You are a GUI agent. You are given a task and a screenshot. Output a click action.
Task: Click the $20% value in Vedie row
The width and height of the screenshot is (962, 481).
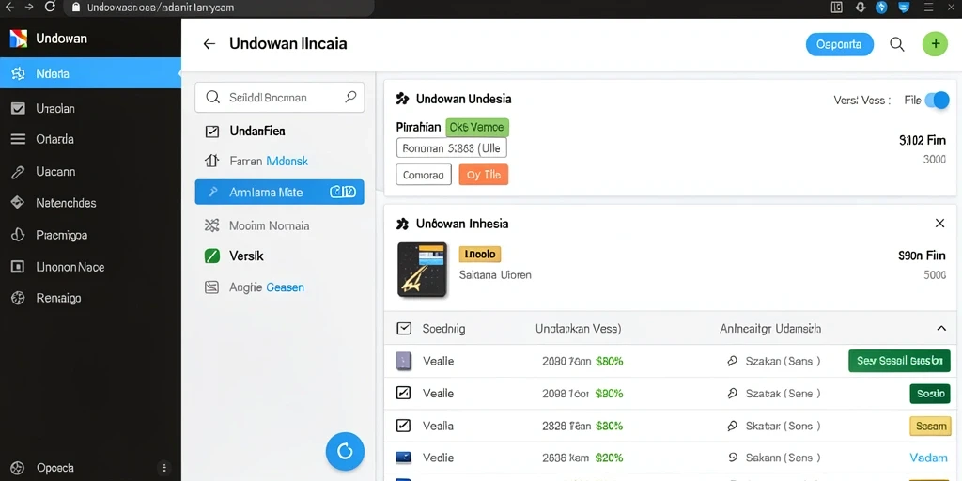[x=609, y=458]
